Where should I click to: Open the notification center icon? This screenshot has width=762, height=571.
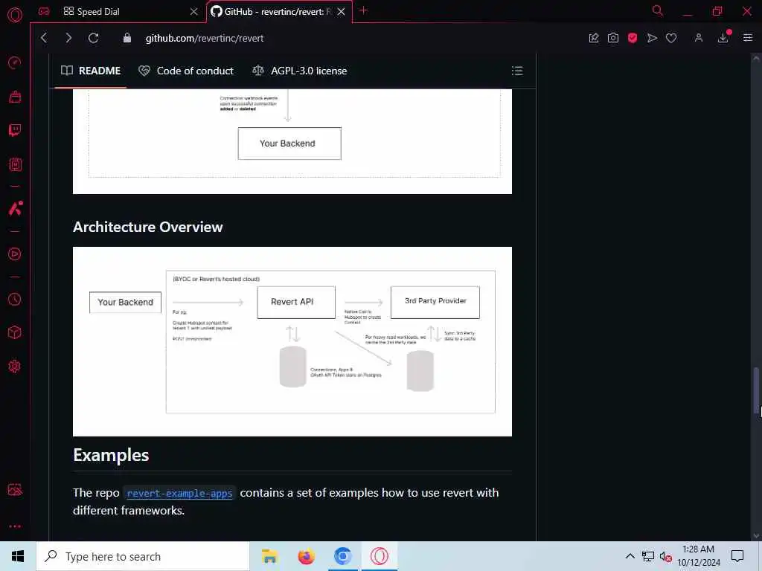[x=737, y=556]
